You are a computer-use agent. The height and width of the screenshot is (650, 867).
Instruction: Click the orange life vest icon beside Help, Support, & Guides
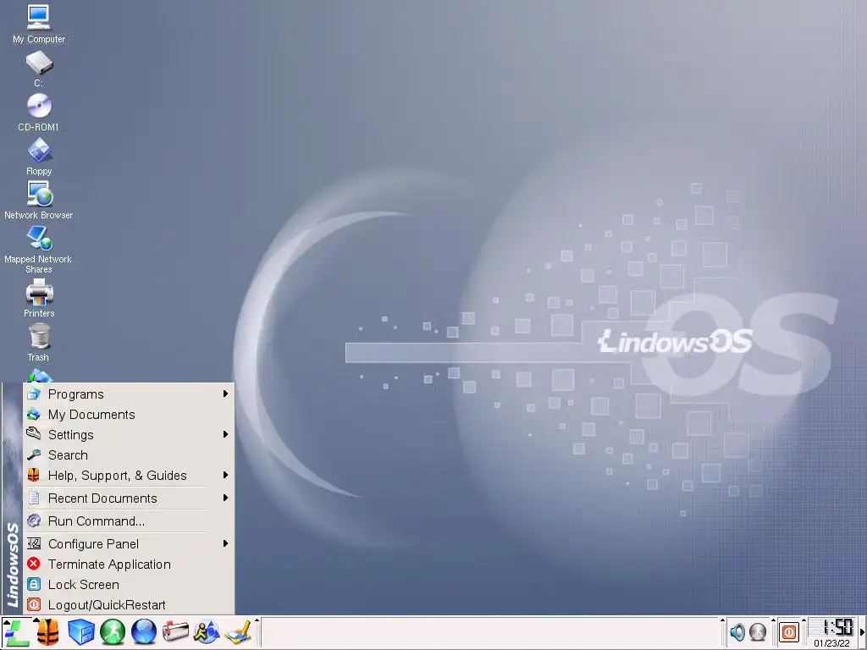pos(34,476)
